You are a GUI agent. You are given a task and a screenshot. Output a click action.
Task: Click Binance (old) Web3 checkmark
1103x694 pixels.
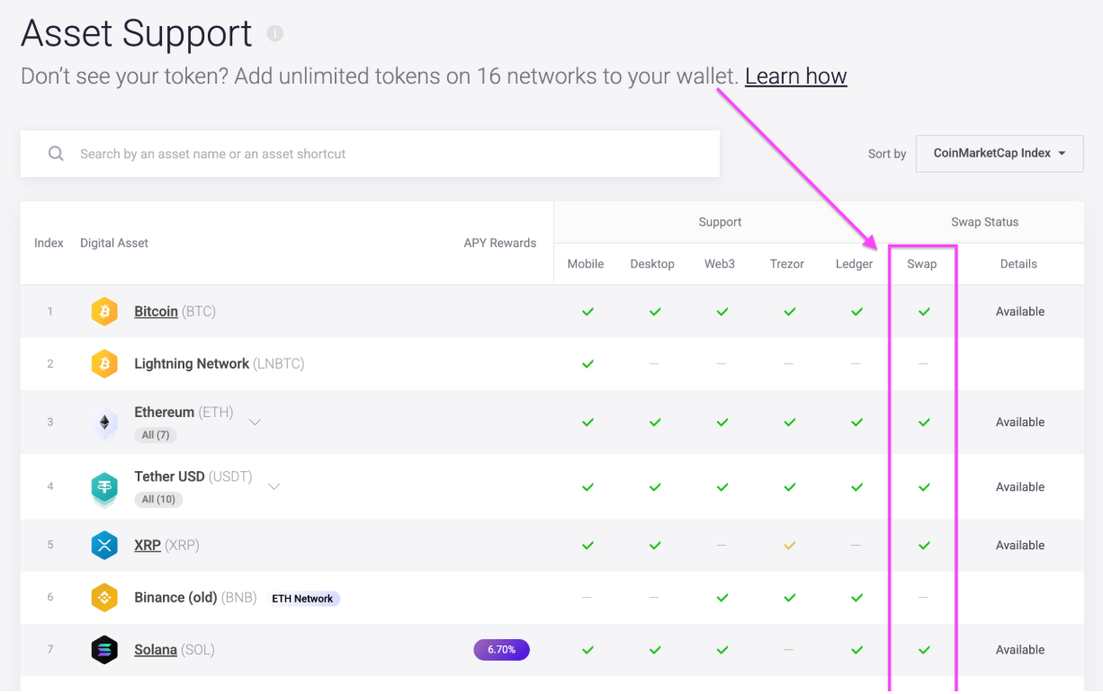[722, 598]
